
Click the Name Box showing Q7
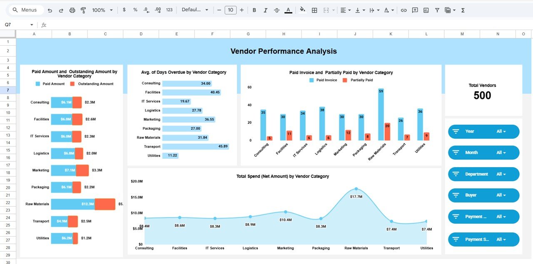pyautogui.click(x=17, y=25)
